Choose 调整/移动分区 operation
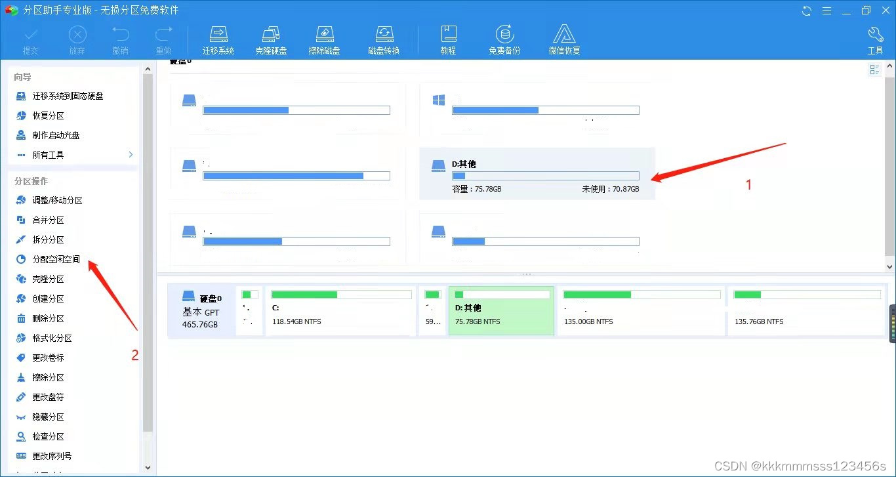 [x=57, y=200]
